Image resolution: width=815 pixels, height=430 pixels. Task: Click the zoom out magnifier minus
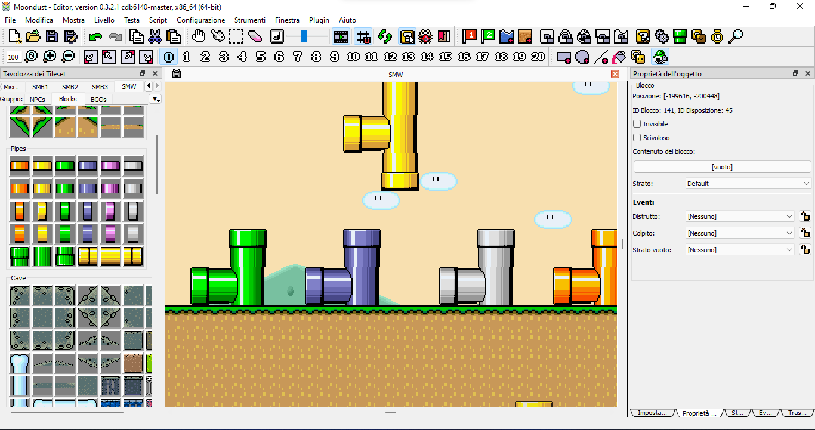(69, 57)
